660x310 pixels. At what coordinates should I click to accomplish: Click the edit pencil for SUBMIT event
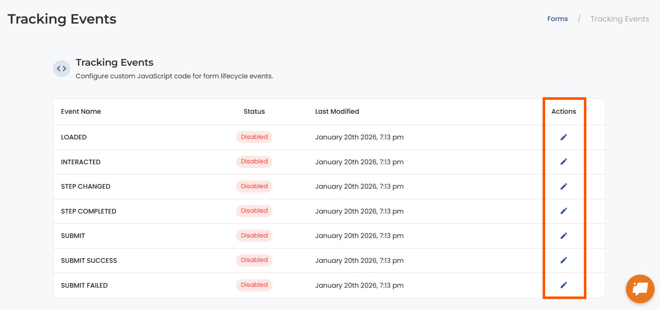[x=564, y=235]
